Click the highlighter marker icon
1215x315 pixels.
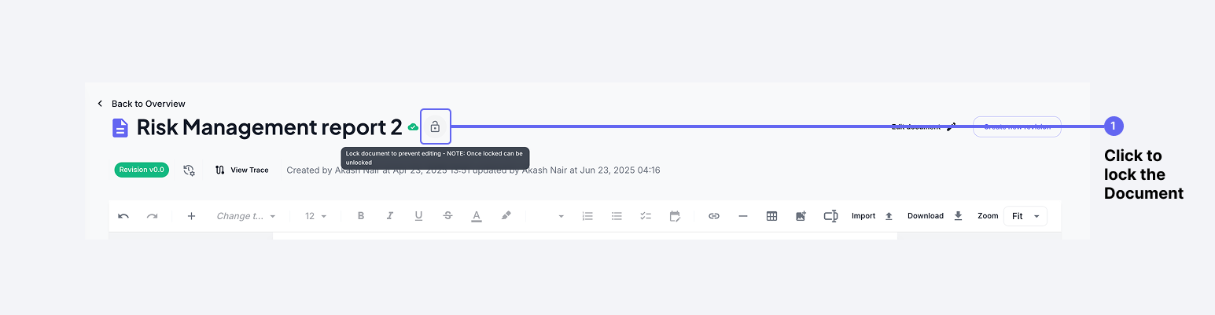[x=506, y=216]
